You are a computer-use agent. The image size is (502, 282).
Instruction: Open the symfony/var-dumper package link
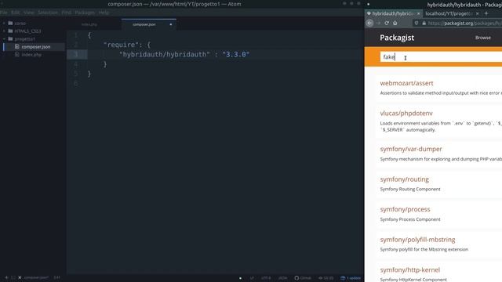[x=411, y=149]
